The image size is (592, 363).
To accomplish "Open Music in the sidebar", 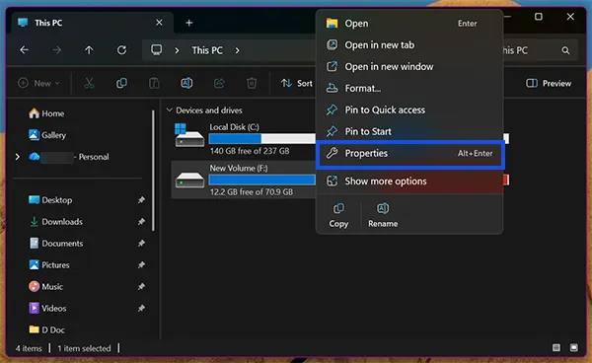I will pos(45,287).
